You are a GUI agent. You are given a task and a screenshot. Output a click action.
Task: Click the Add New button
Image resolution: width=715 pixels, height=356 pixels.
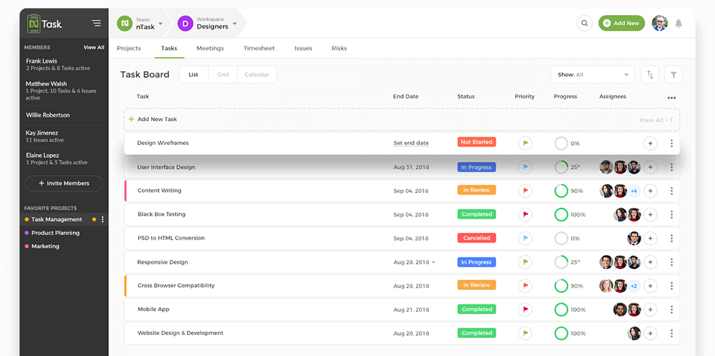[x=621, y=23]
